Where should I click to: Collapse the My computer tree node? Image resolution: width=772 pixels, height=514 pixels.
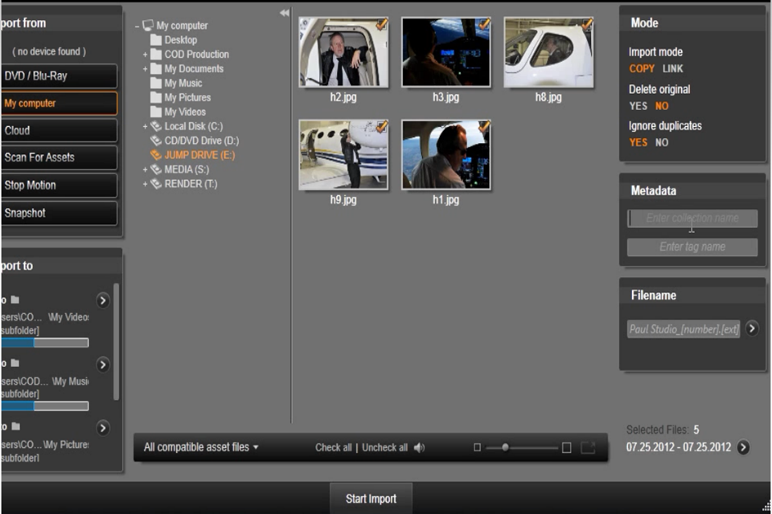tap(137, 26)
